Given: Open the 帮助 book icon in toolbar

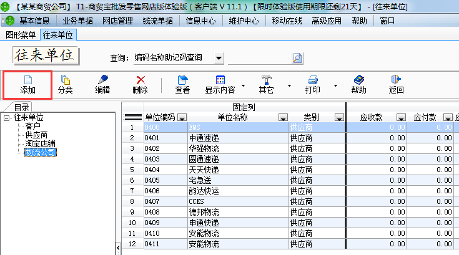Looking at the screenshot, I should coord(358,80).
